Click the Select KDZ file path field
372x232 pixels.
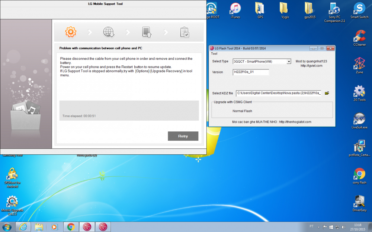pos(279,93)
